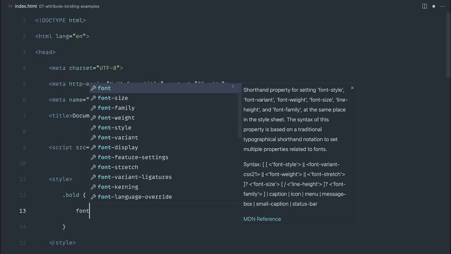Click wrench icon beside font-weight suggestion
Image resolution: width=451 pixels, height=254 pixels.
(x=93, y=118)
